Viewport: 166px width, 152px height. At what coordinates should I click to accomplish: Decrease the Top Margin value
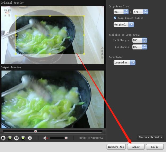click(x=144, y=48)
